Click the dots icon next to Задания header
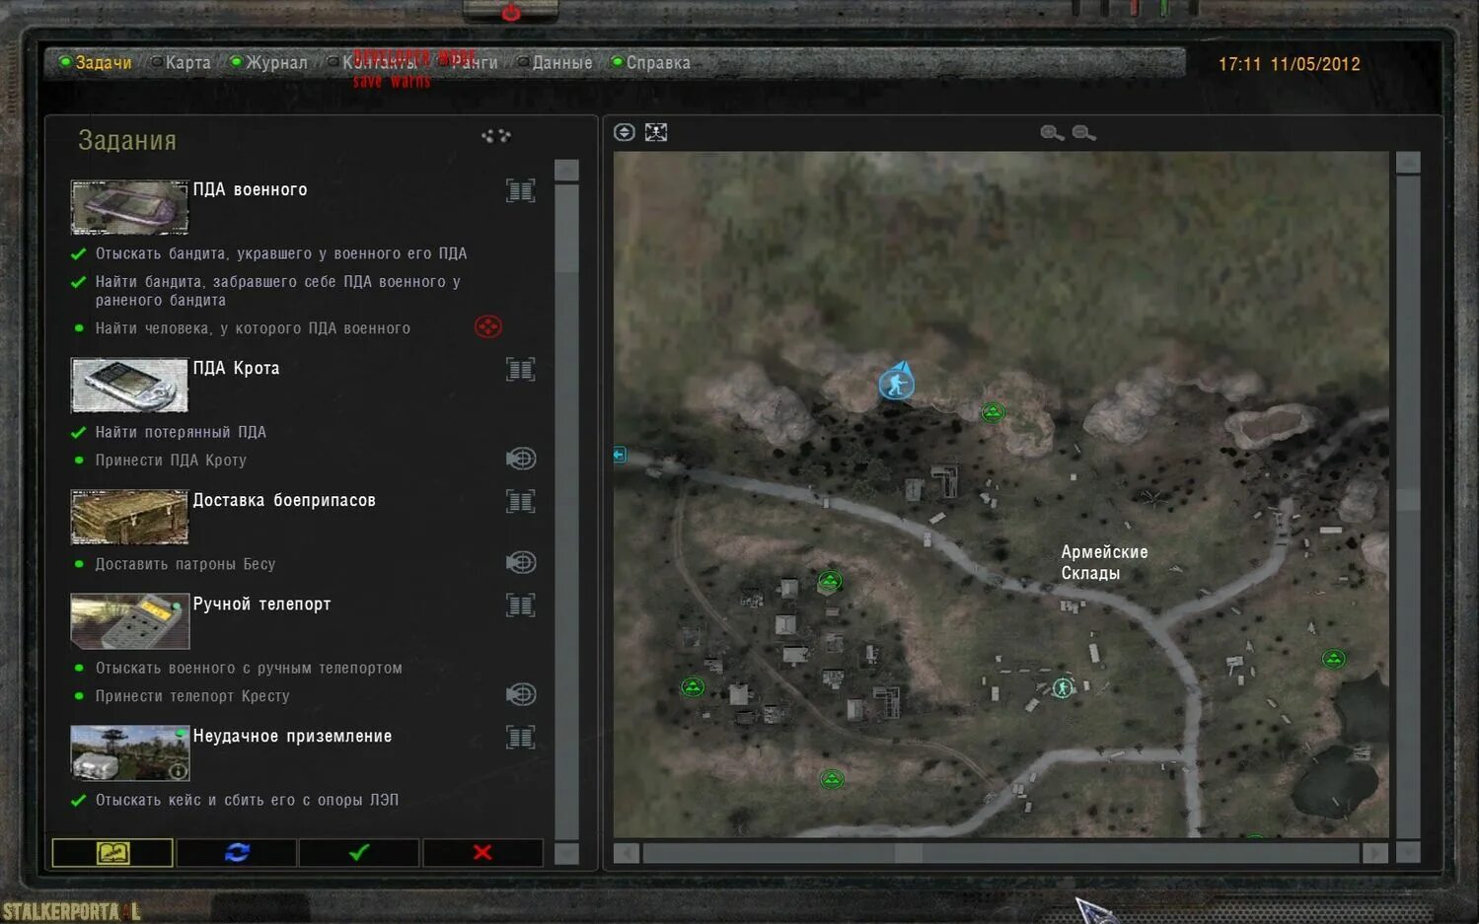Viewport: 1479px width, 924px height. tap(495, 136)
